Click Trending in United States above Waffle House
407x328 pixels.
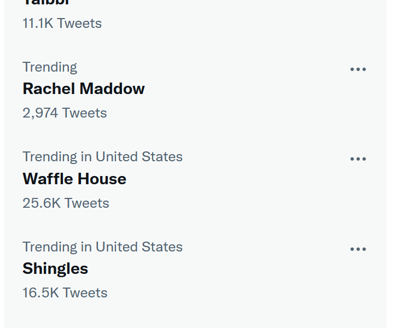click(x=102, y=156)
